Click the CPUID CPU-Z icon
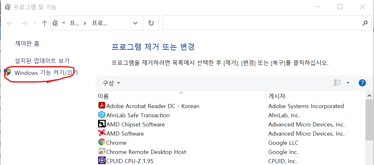This screenshot has width=374, height=165. [x=102, y=160]
